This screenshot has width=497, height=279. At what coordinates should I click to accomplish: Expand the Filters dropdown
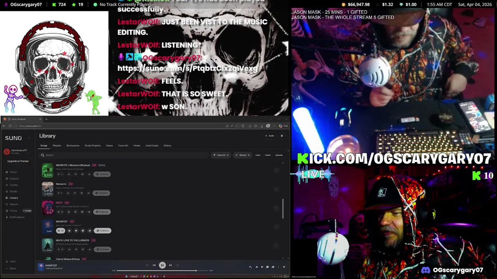221,155
